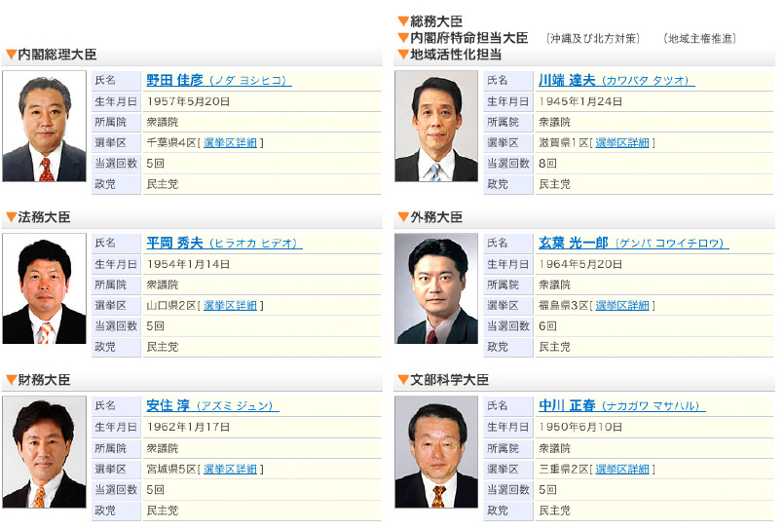784x530 pixels.
Task: Show 選挙区詳細 for 三重県2区
Action: [622, 468]
